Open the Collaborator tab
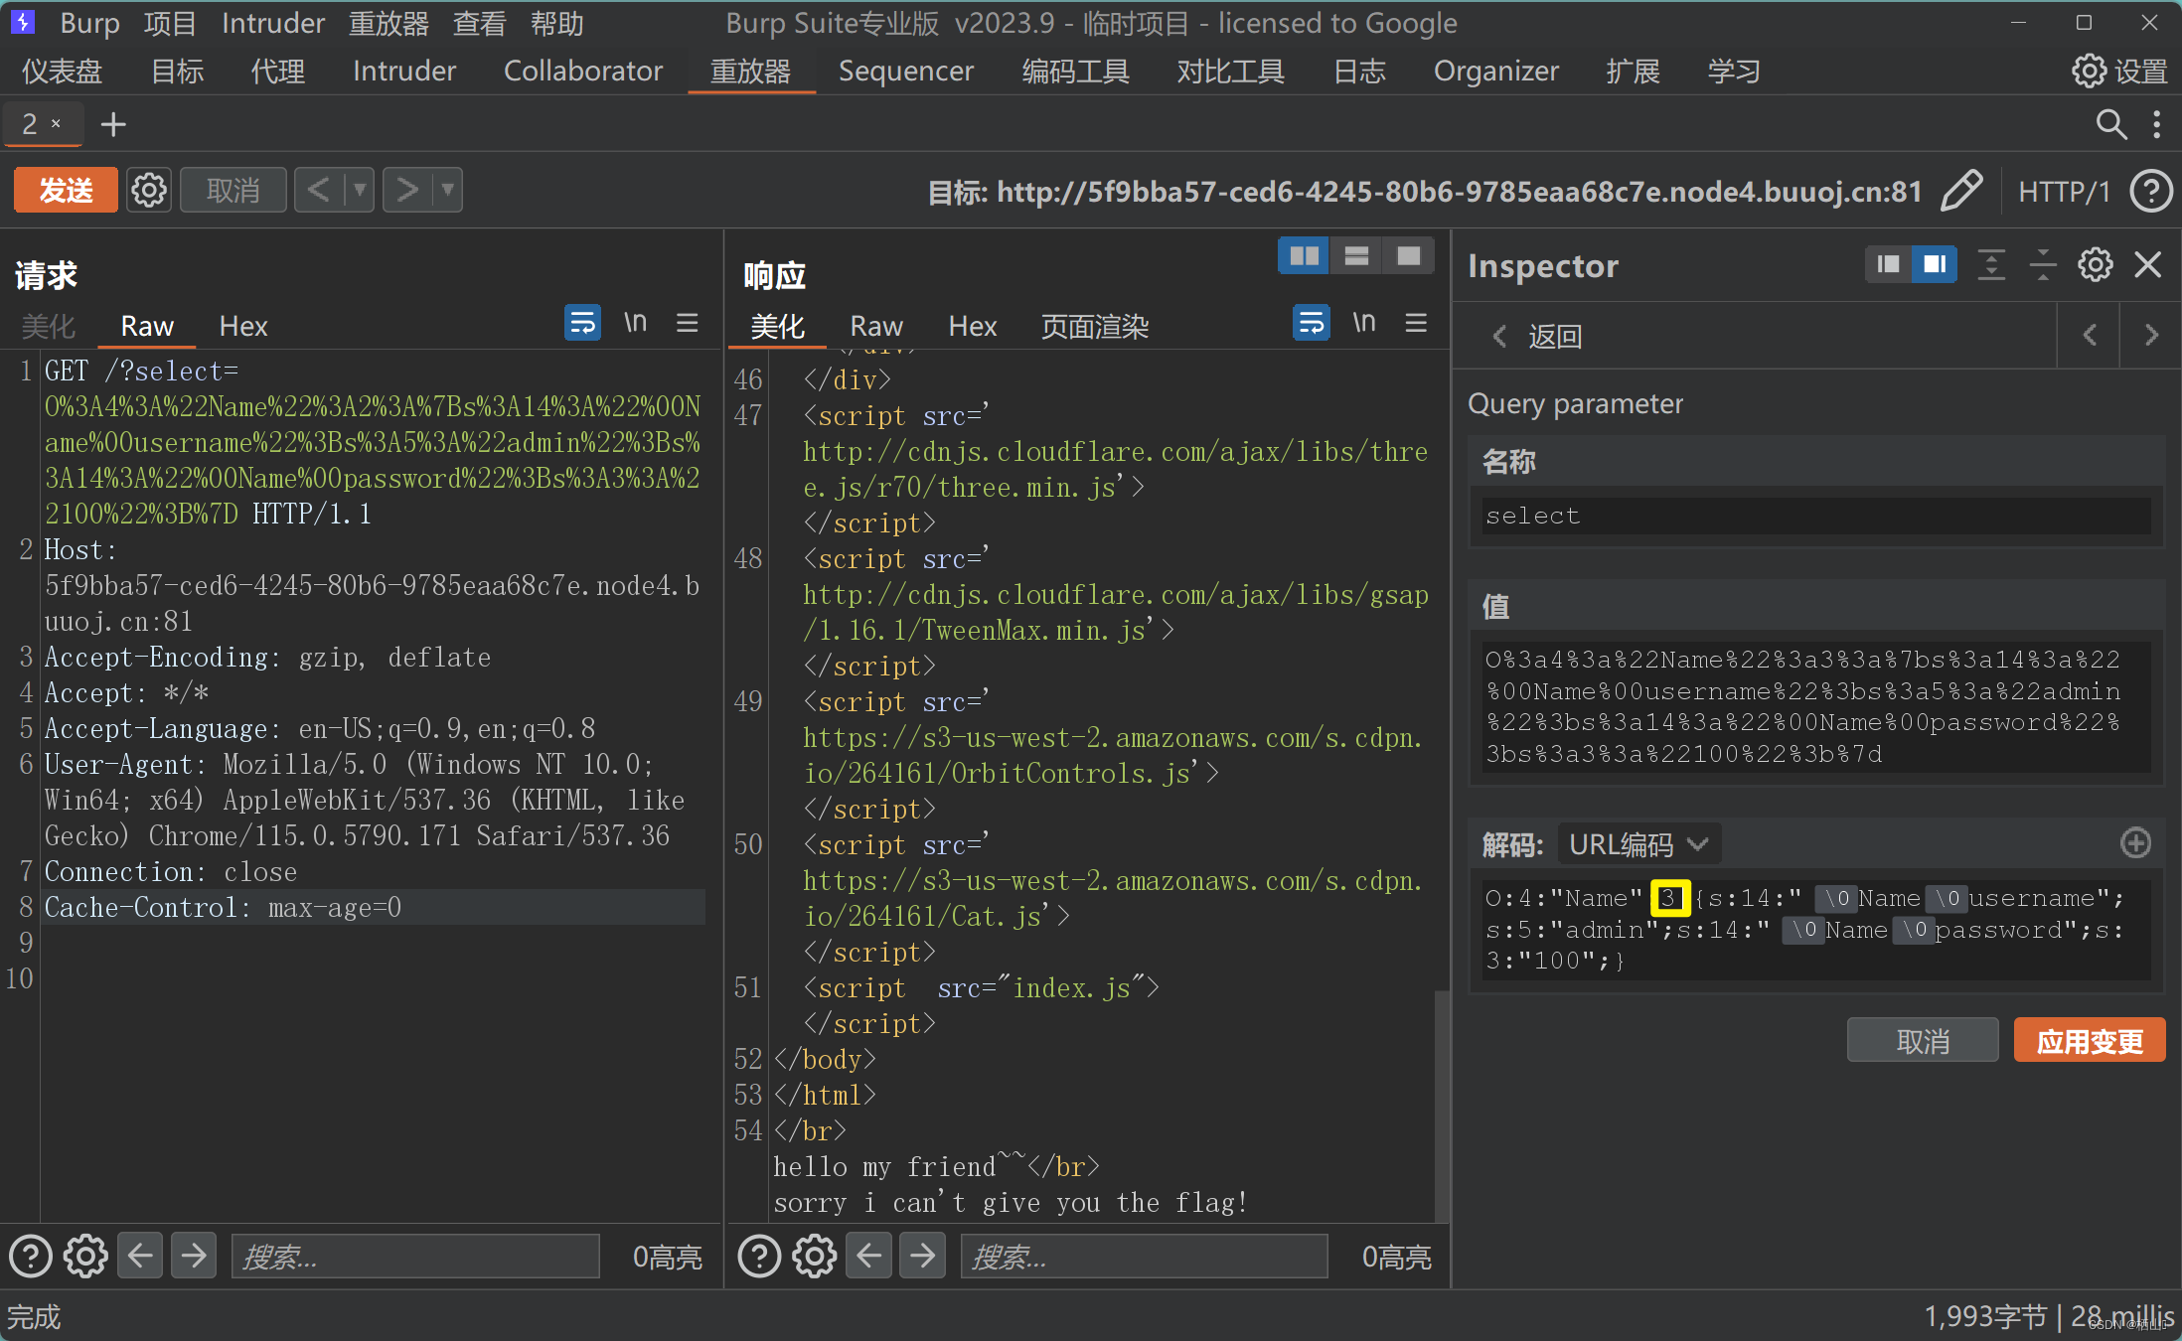 (582, 72)
